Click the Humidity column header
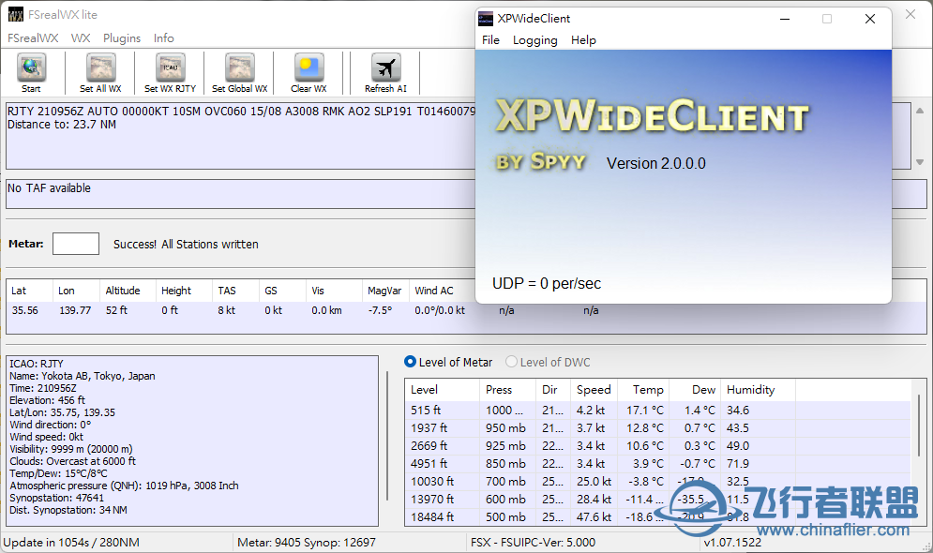 (758, 390)
